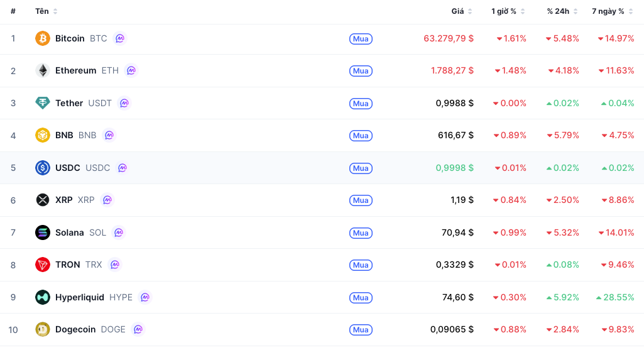Click the Dogecoin price 0,09065 $

(452, 329)
